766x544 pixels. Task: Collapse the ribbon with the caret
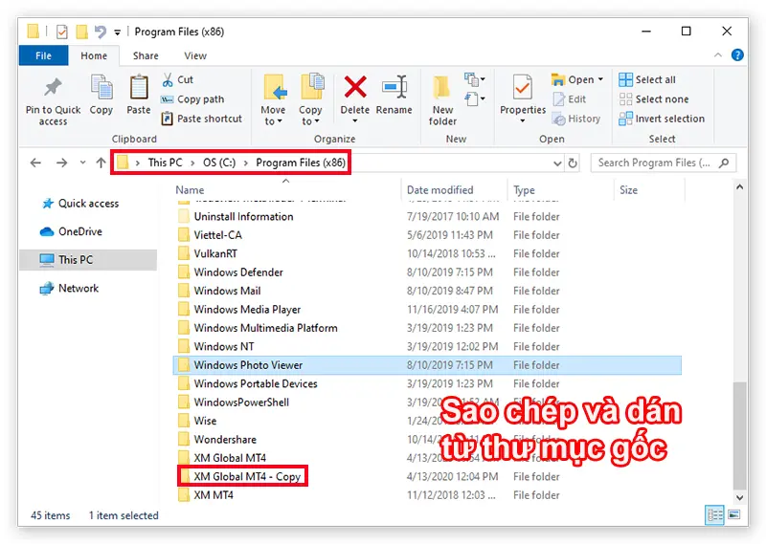(717, 55)
